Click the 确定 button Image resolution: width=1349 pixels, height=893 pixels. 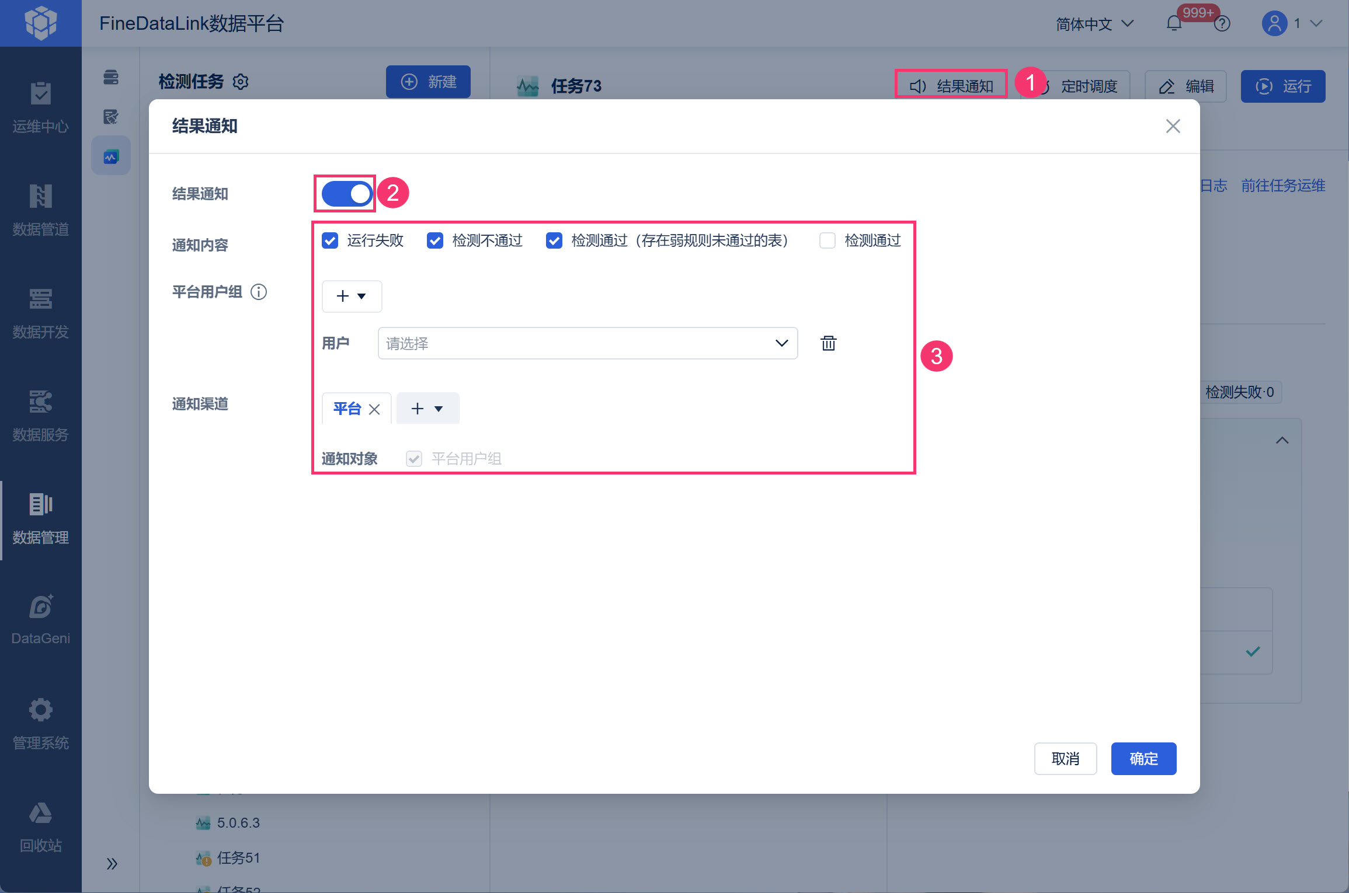tap(1143, 759)
